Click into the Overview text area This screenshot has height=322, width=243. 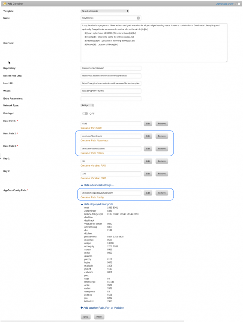(154, 43)
